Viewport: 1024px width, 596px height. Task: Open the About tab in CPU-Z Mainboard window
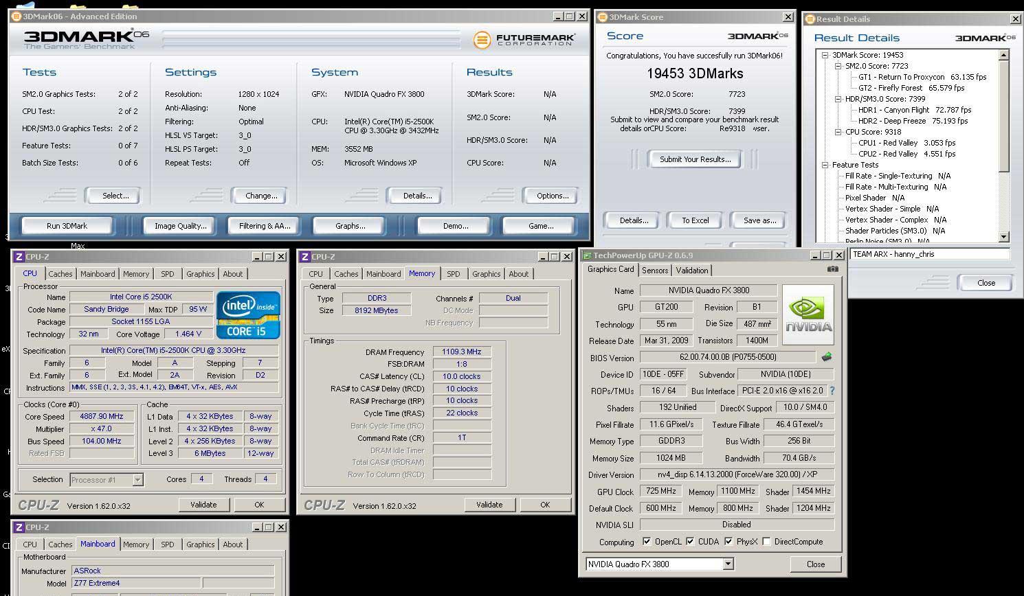pyautogui.click(x=232, y=544)
